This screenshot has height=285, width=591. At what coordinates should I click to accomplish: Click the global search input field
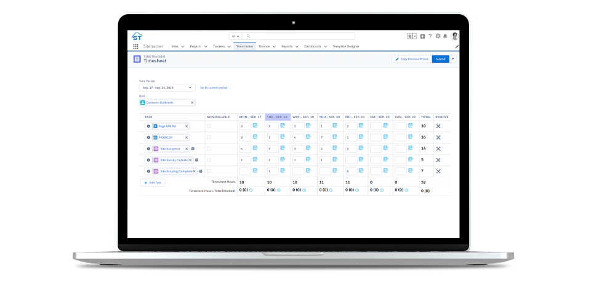click(298, 36)
